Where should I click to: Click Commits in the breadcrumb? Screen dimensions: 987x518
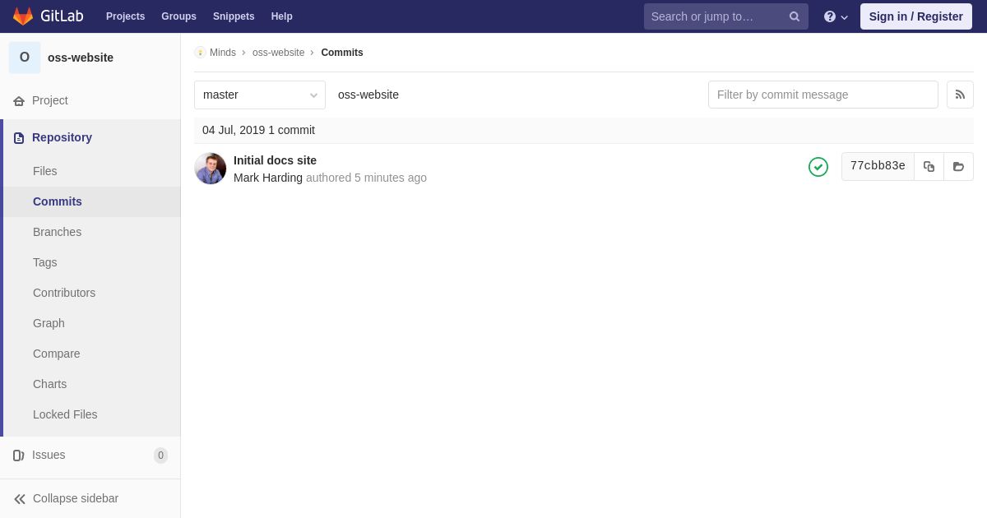point(342,53)
